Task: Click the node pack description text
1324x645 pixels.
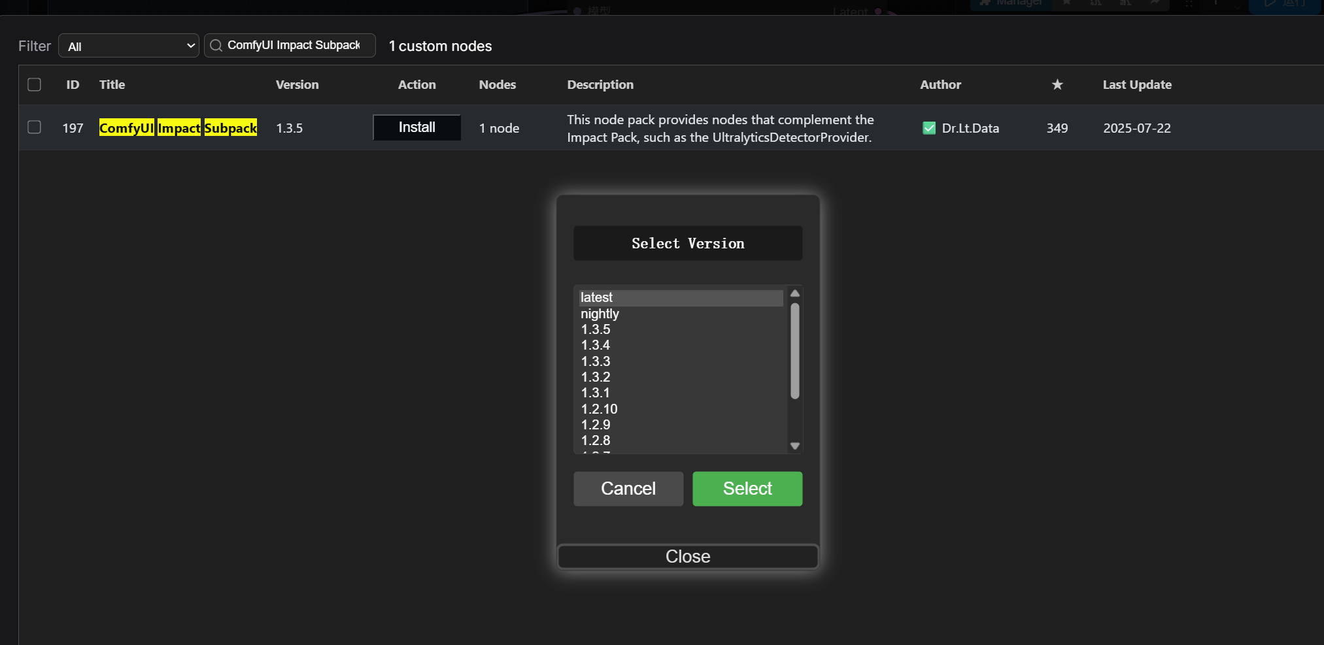Action: coord(721,128)
